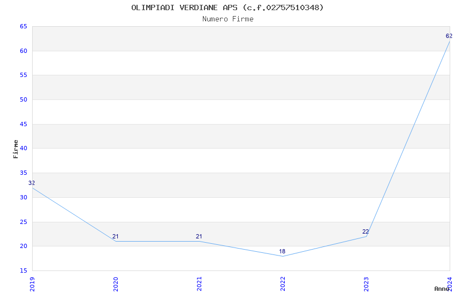The image size is (455, 294).
Task: Click the 2020 x-axis year label
Action: pos(116,284)
